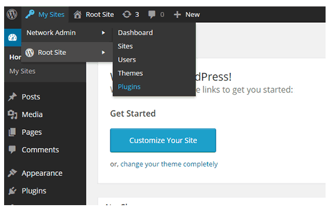Click the key icon beside My Sites
Screen dimensions: 332x211
tap(30, 14)
